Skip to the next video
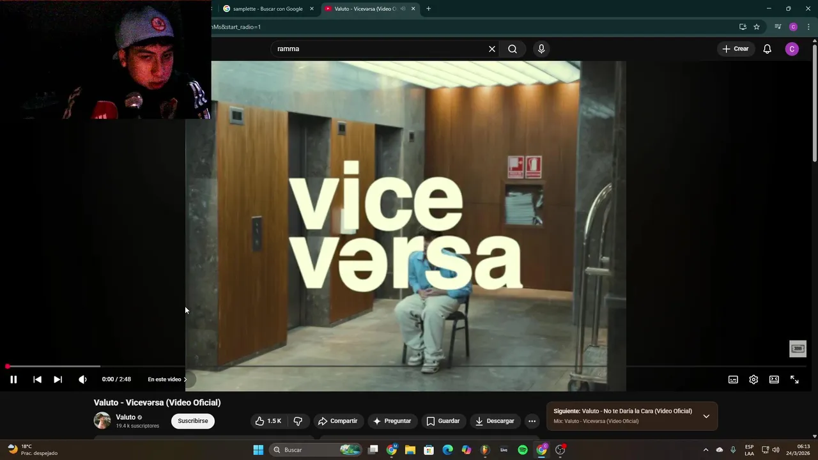 [x=58, y=379]
